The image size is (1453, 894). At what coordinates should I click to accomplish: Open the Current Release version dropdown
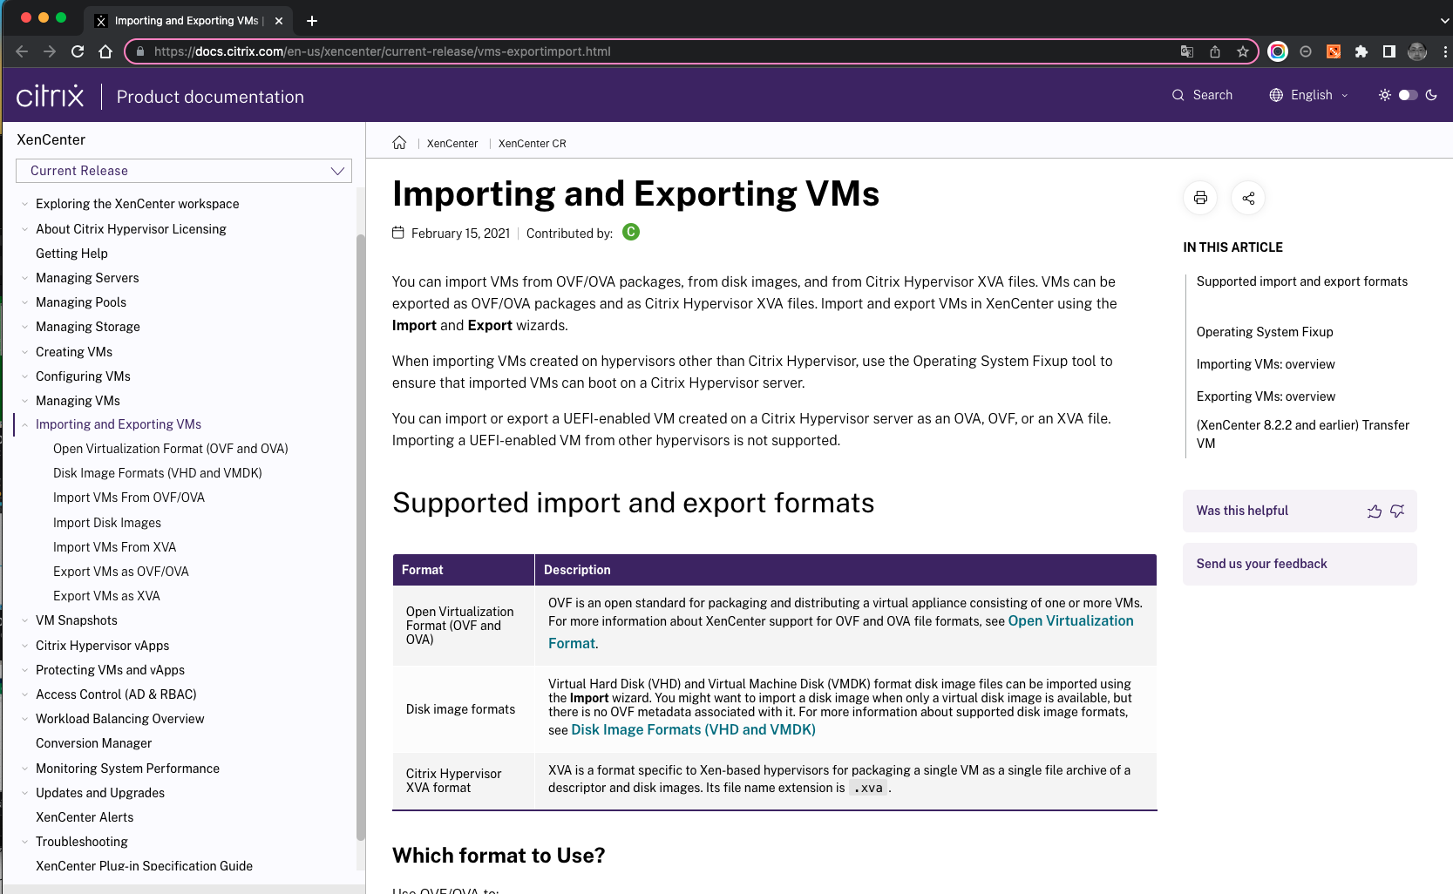[184, 171]
